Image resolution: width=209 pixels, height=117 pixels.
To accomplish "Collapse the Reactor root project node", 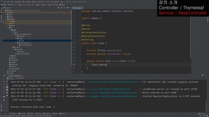I will (x=4, y=10).
